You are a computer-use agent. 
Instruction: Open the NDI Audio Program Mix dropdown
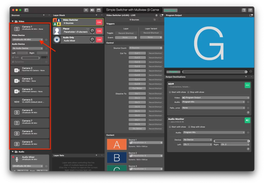(213, 102)
